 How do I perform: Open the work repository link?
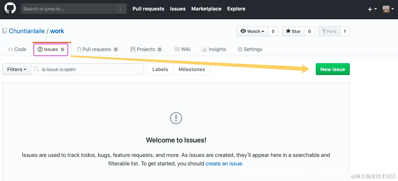pyautogui.click(x=57, y=31)
